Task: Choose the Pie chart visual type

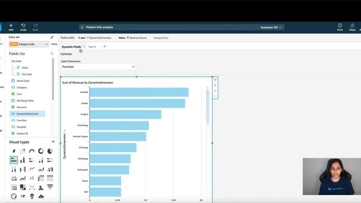Action: pos(50,151)
